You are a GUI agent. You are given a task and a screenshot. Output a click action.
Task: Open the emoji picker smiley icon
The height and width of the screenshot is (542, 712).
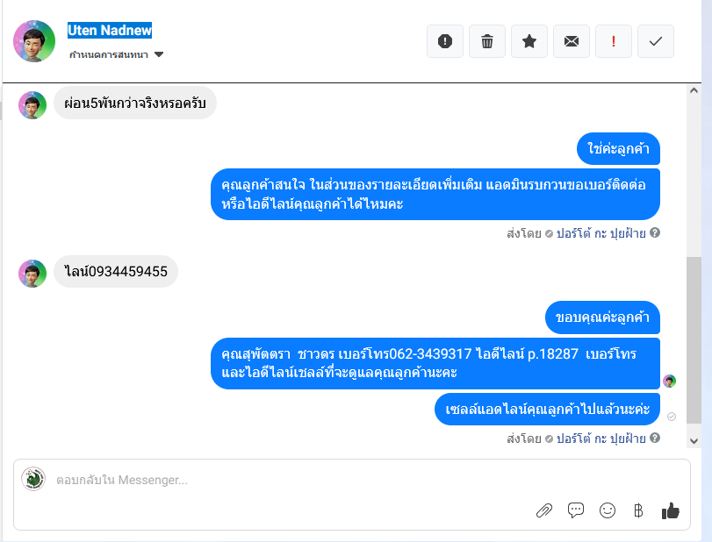608,510
